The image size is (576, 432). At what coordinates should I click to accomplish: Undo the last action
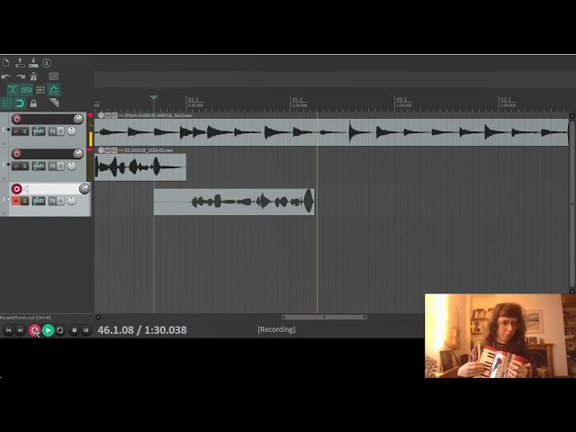6,76
